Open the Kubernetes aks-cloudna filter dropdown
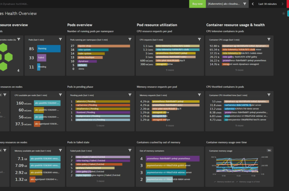 227,4
